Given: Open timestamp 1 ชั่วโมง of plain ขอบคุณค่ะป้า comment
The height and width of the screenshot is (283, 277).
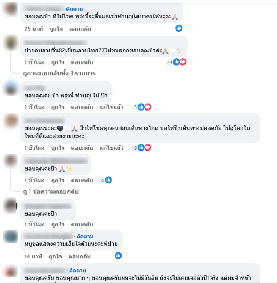Looking at the screenshot, I should [34, 224].
